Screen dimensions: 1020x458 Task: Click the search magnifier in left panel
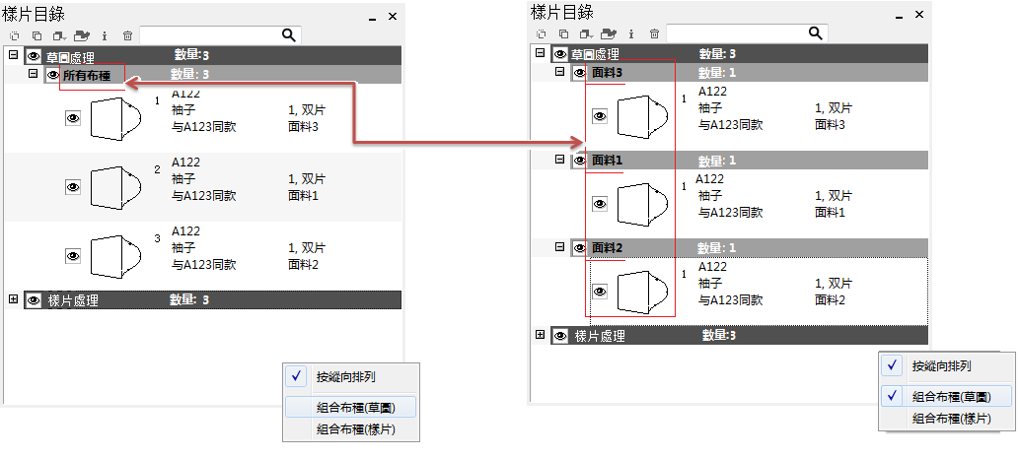pos(289,35)
